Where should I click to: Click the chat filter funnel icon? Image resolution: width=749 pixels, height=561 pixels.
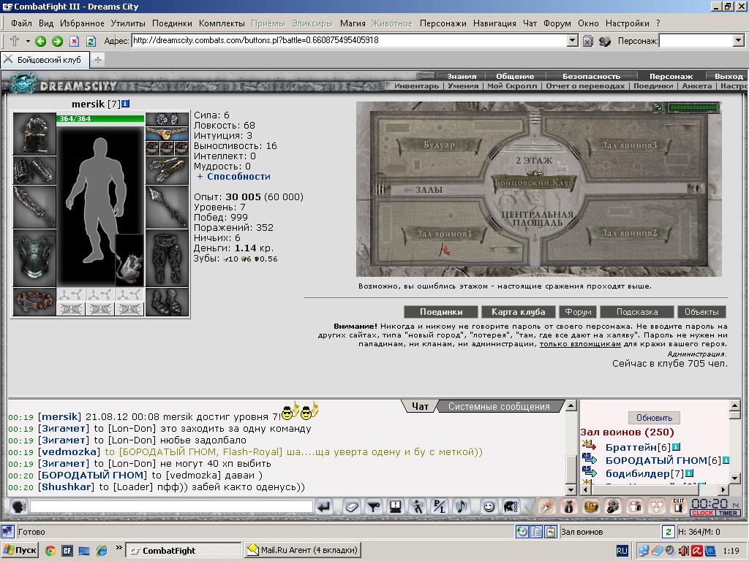(374, 507)
